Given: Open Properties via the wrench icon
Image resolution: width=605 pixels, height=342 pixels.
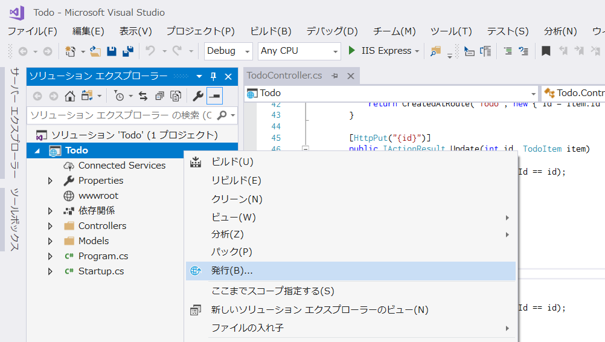Looking at the screenshot, I should pos(197,95).
